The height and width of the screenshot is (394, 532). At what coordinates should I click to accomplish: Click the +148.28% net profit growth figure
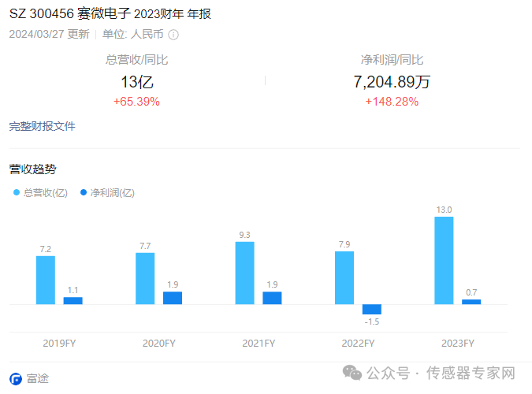(x=392, y=102)
